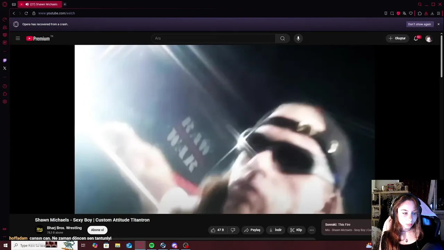The height and width of the screenshot is (250, 444).
Task: Click the YouTube search magnifier button
Action: 282,38
